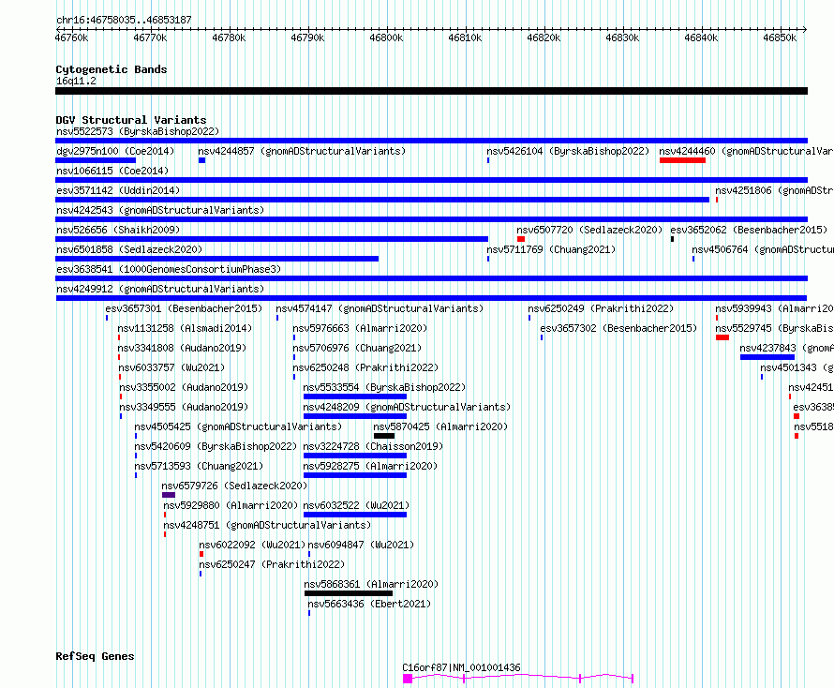Click the nsv4248751 gnomADStructuralVariants label
Viewport: 834px width, 688px height.
click(x=268, y=525)
